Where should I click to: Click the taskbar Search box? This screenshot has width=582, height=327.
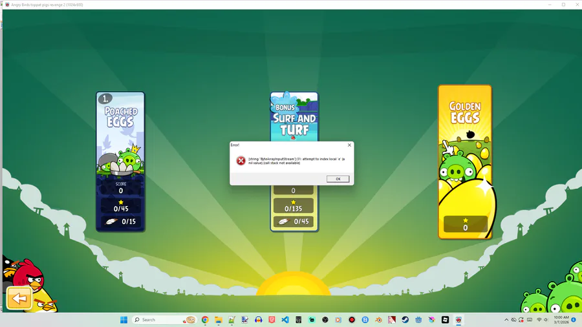(x=164, y=320)
